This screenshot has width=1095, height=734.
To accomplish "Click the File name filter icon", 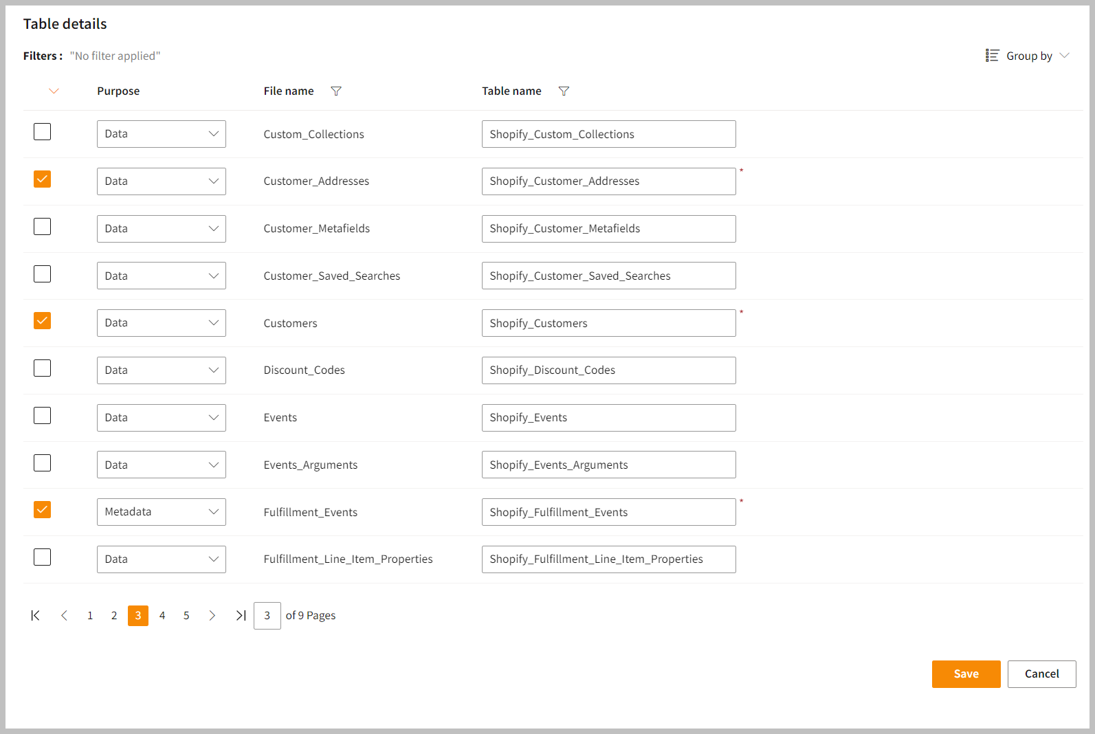I will 336,91.
